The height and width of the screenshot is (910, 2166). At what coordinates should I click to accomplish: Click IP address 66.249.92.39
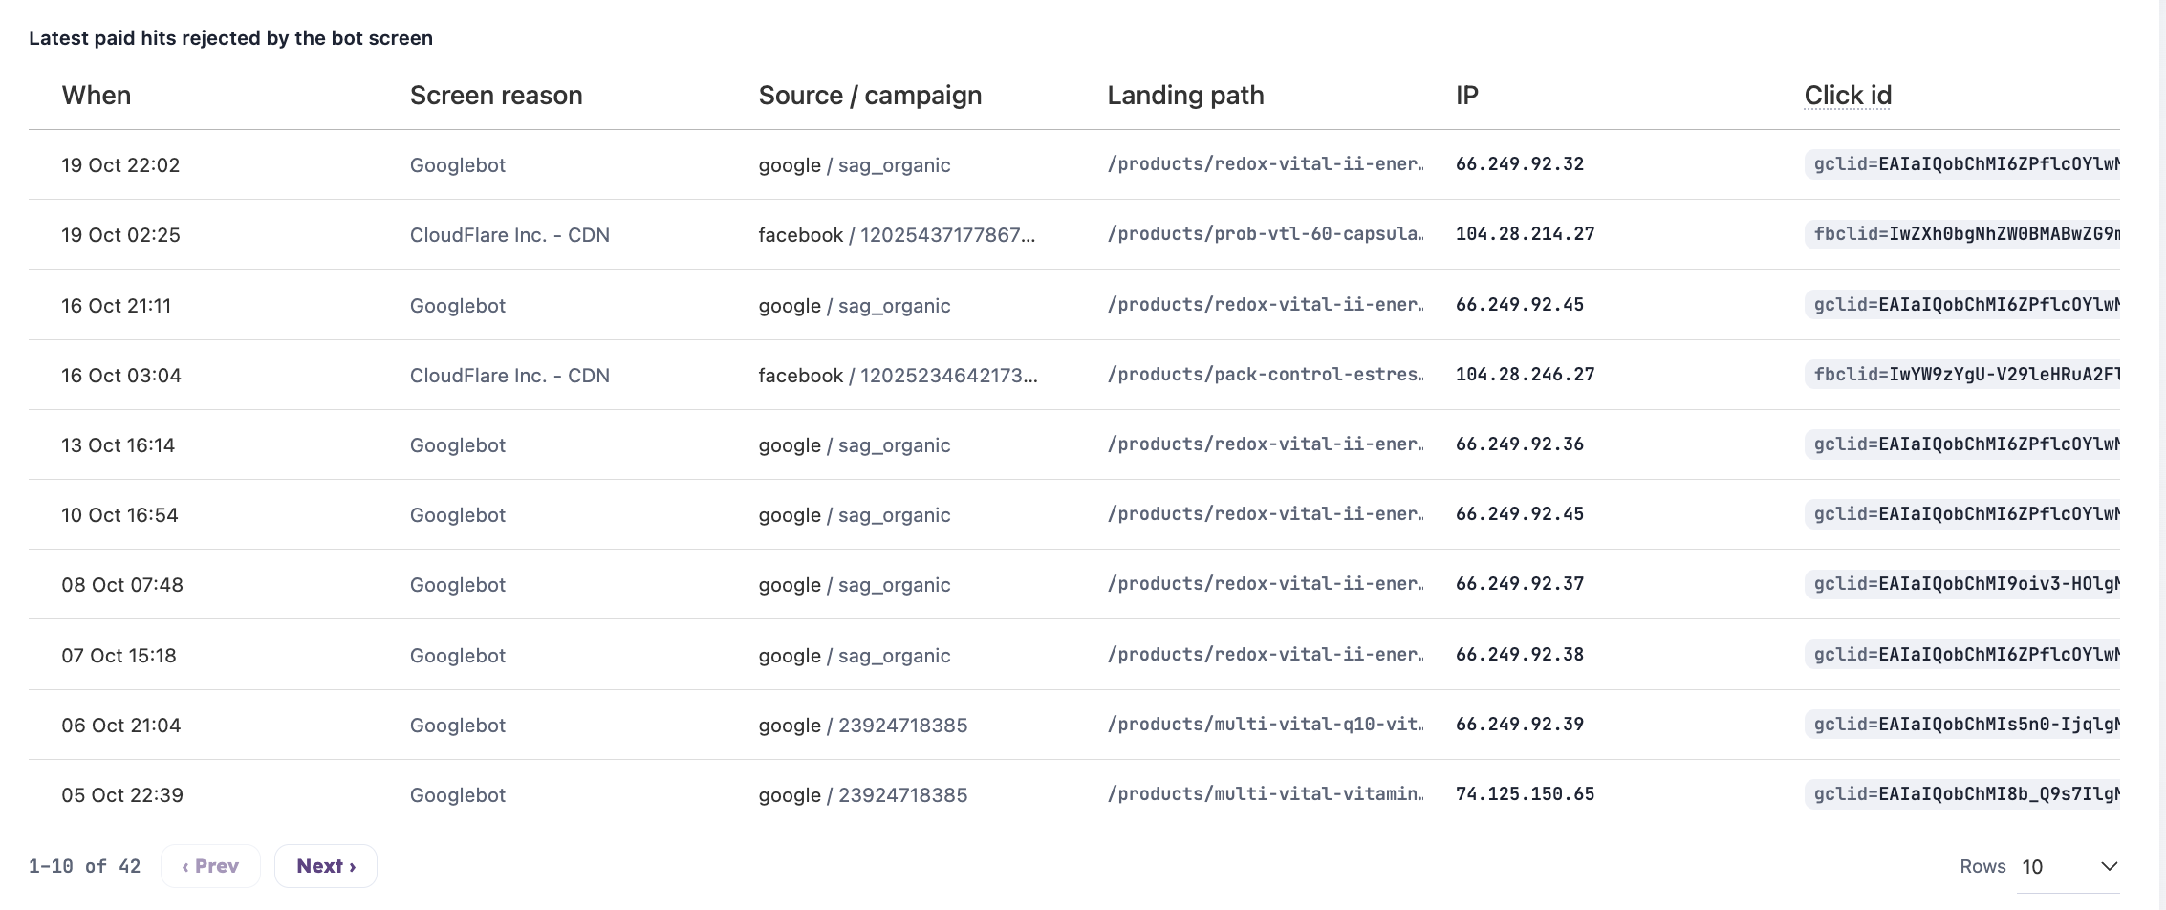1520,725
